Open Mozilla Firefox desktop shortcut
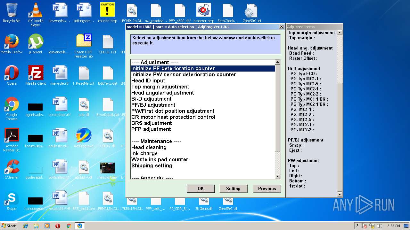The height and width of the screenshot is (230, 410). pyautogui.click(x=12, y=44)
